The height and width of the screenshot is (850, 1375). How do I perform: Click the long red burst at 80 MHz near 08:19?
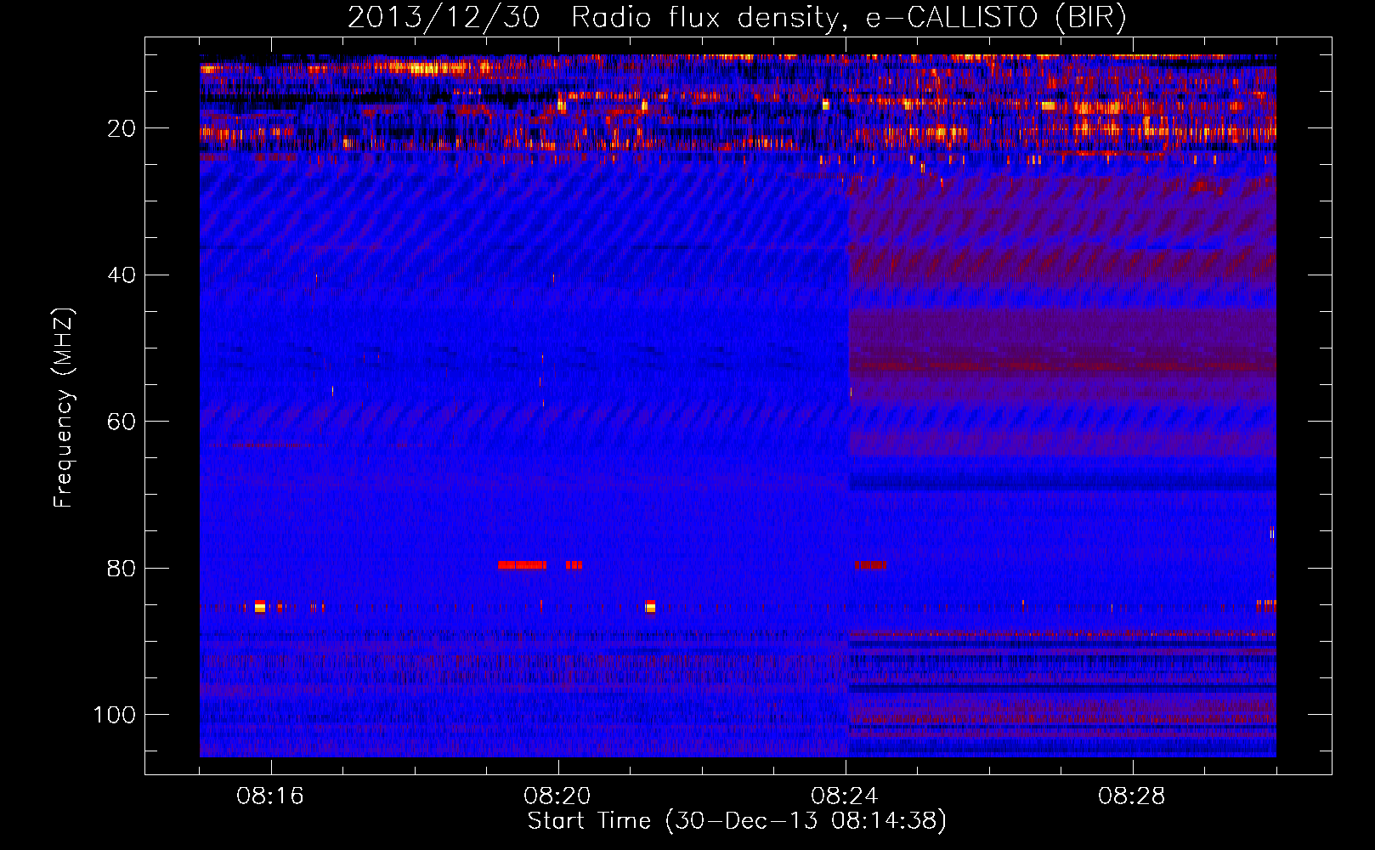(522, 564)
